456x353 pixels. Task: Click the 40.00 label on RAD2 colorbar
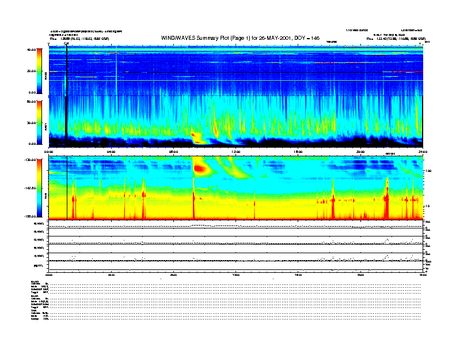pyautogui.click(x=31, y=50)
